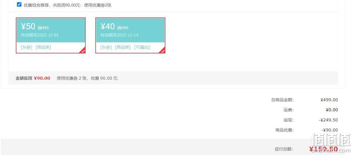Click red checkmark corner on ¥50 coupon
Screen dimensions: 353x155
tap(83, 50)
